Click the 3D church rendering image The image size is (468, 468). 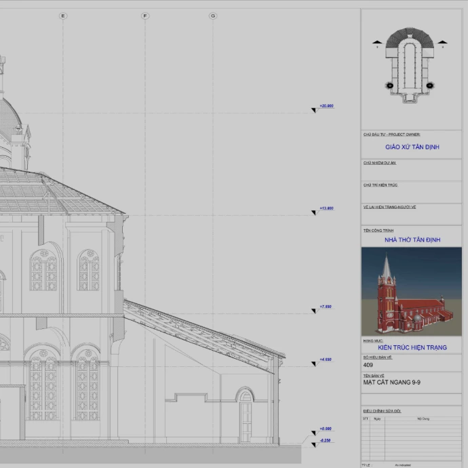coord(412,292)
